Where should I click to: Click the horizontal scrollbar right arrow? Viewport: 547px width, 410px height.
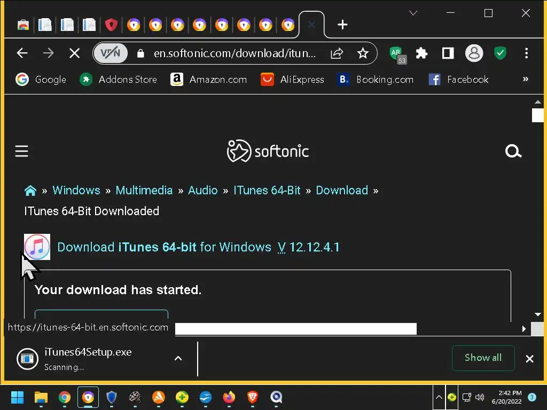click(x=523, y=329)
